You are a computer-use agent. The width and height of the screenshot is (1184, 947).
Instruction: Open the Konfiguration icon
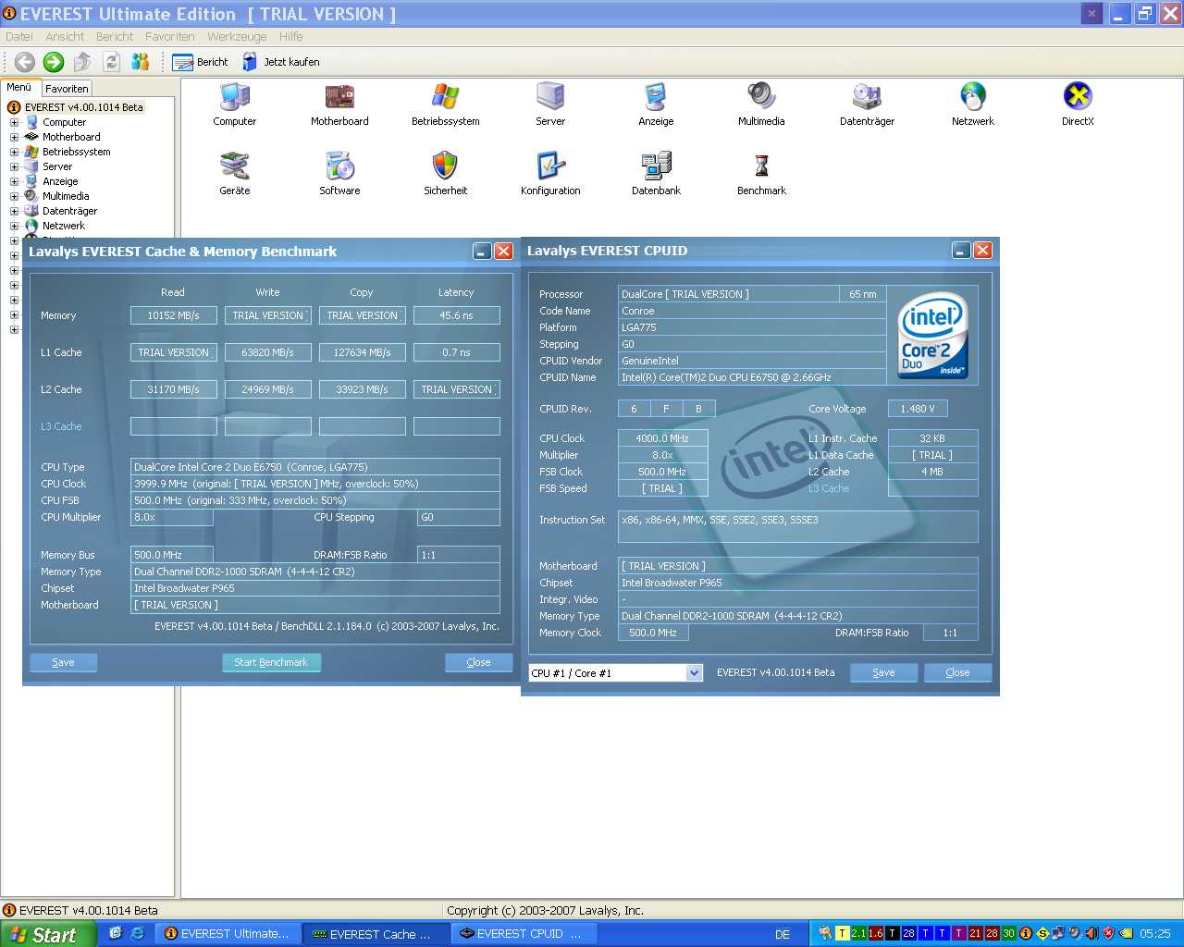click(x=550, y=173)
